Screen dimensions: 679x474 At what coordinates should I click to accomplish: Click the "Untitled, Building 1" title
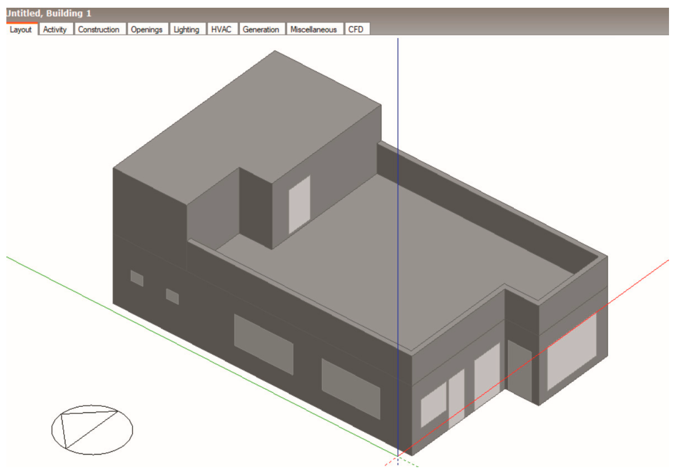click(49, 14)
